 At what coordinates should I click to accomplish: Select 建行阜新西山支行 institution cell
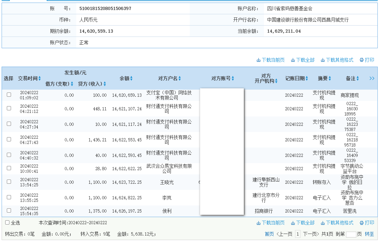[266, 182]
